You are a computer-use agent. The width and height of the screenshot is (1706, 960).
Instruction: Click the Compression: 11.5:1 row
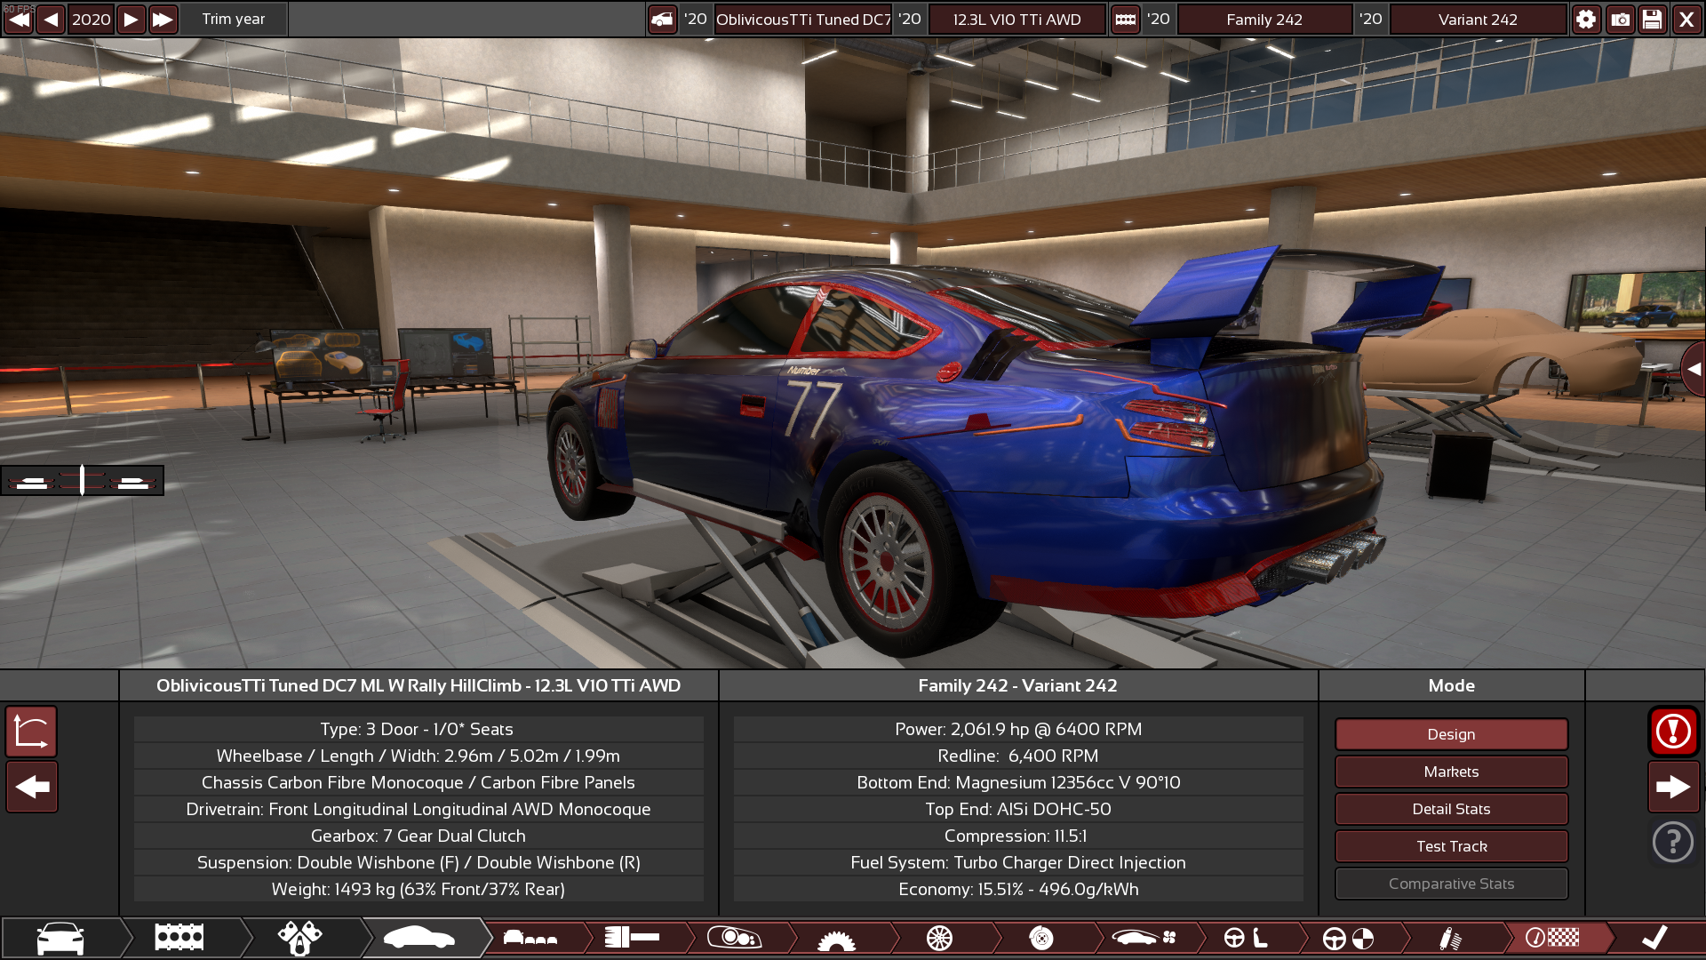(x=1018, y=836)
